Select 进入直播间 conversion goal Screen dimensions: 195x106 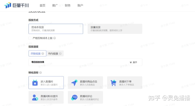pyautogui.click(x=46, y=83)
